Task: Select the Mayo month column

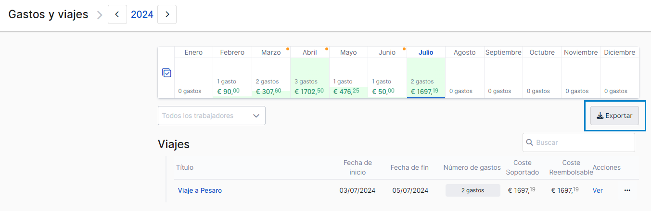Action: tap(348, 53)
